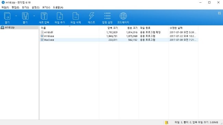Open the Settings (설정) menu
Viewport: 223px width, 125px height.
tap(35, 8)
